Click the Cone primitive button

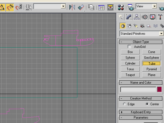coord(151,52)
